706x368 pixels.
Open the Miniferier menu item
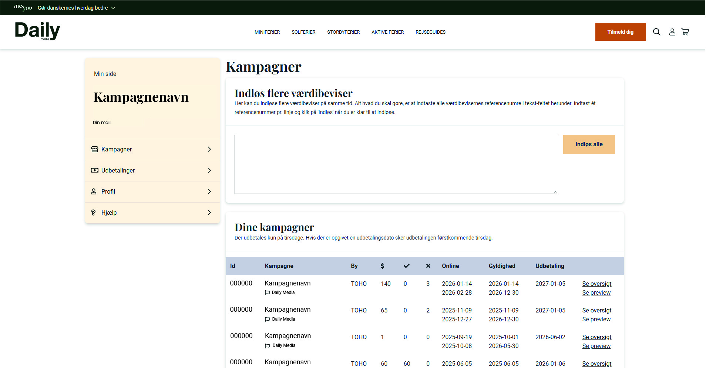tap(267, 32)
